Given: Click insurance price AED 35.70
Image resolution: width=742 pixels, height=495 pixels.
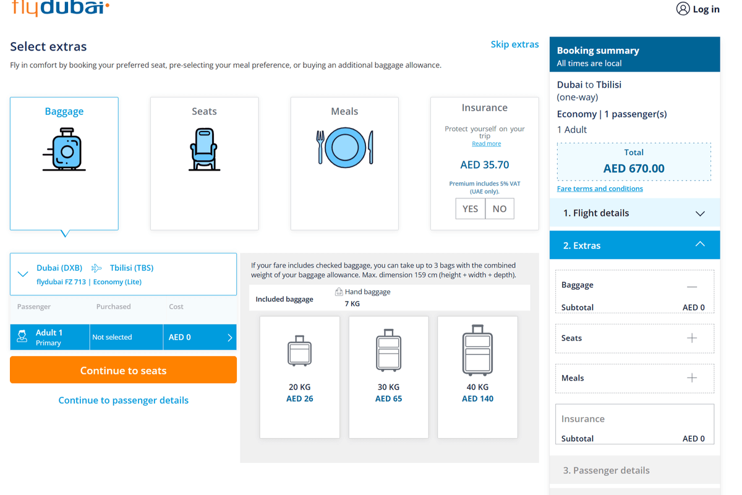Looking at the screenshot, I should (485, 165).
